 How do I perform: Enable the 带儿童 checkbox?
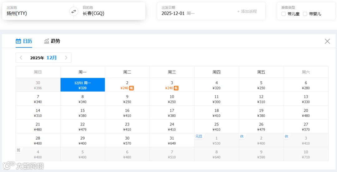284,14
